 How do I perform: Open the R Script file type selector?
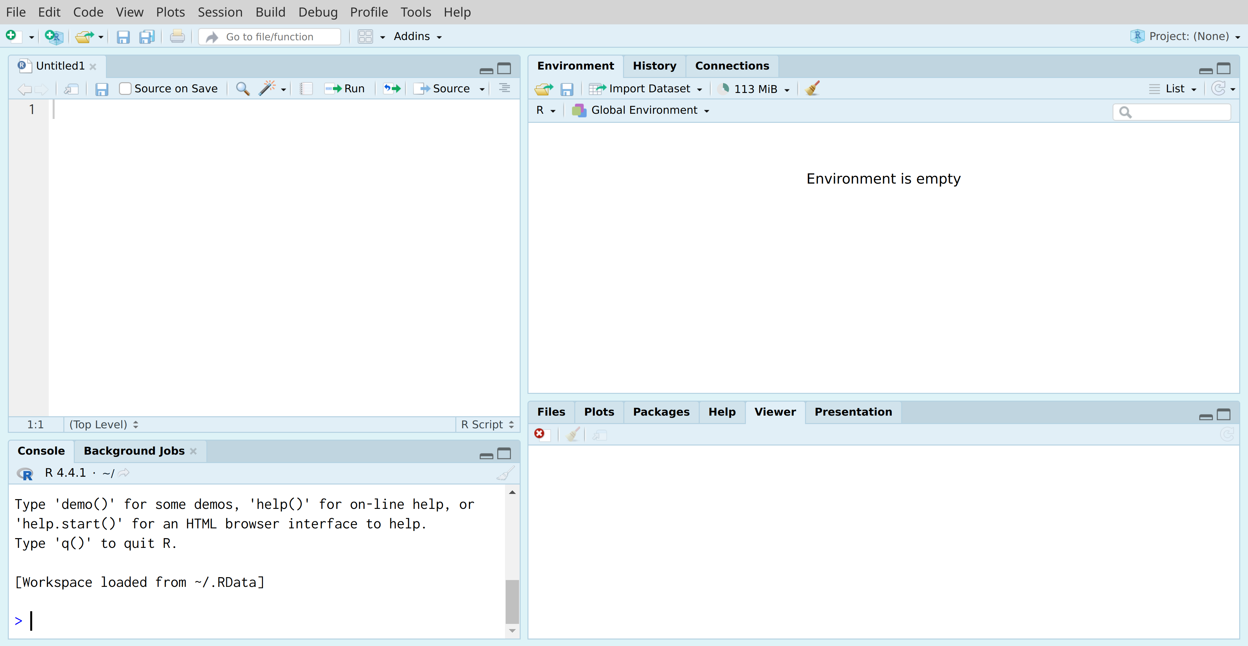[x=487, y=425]
